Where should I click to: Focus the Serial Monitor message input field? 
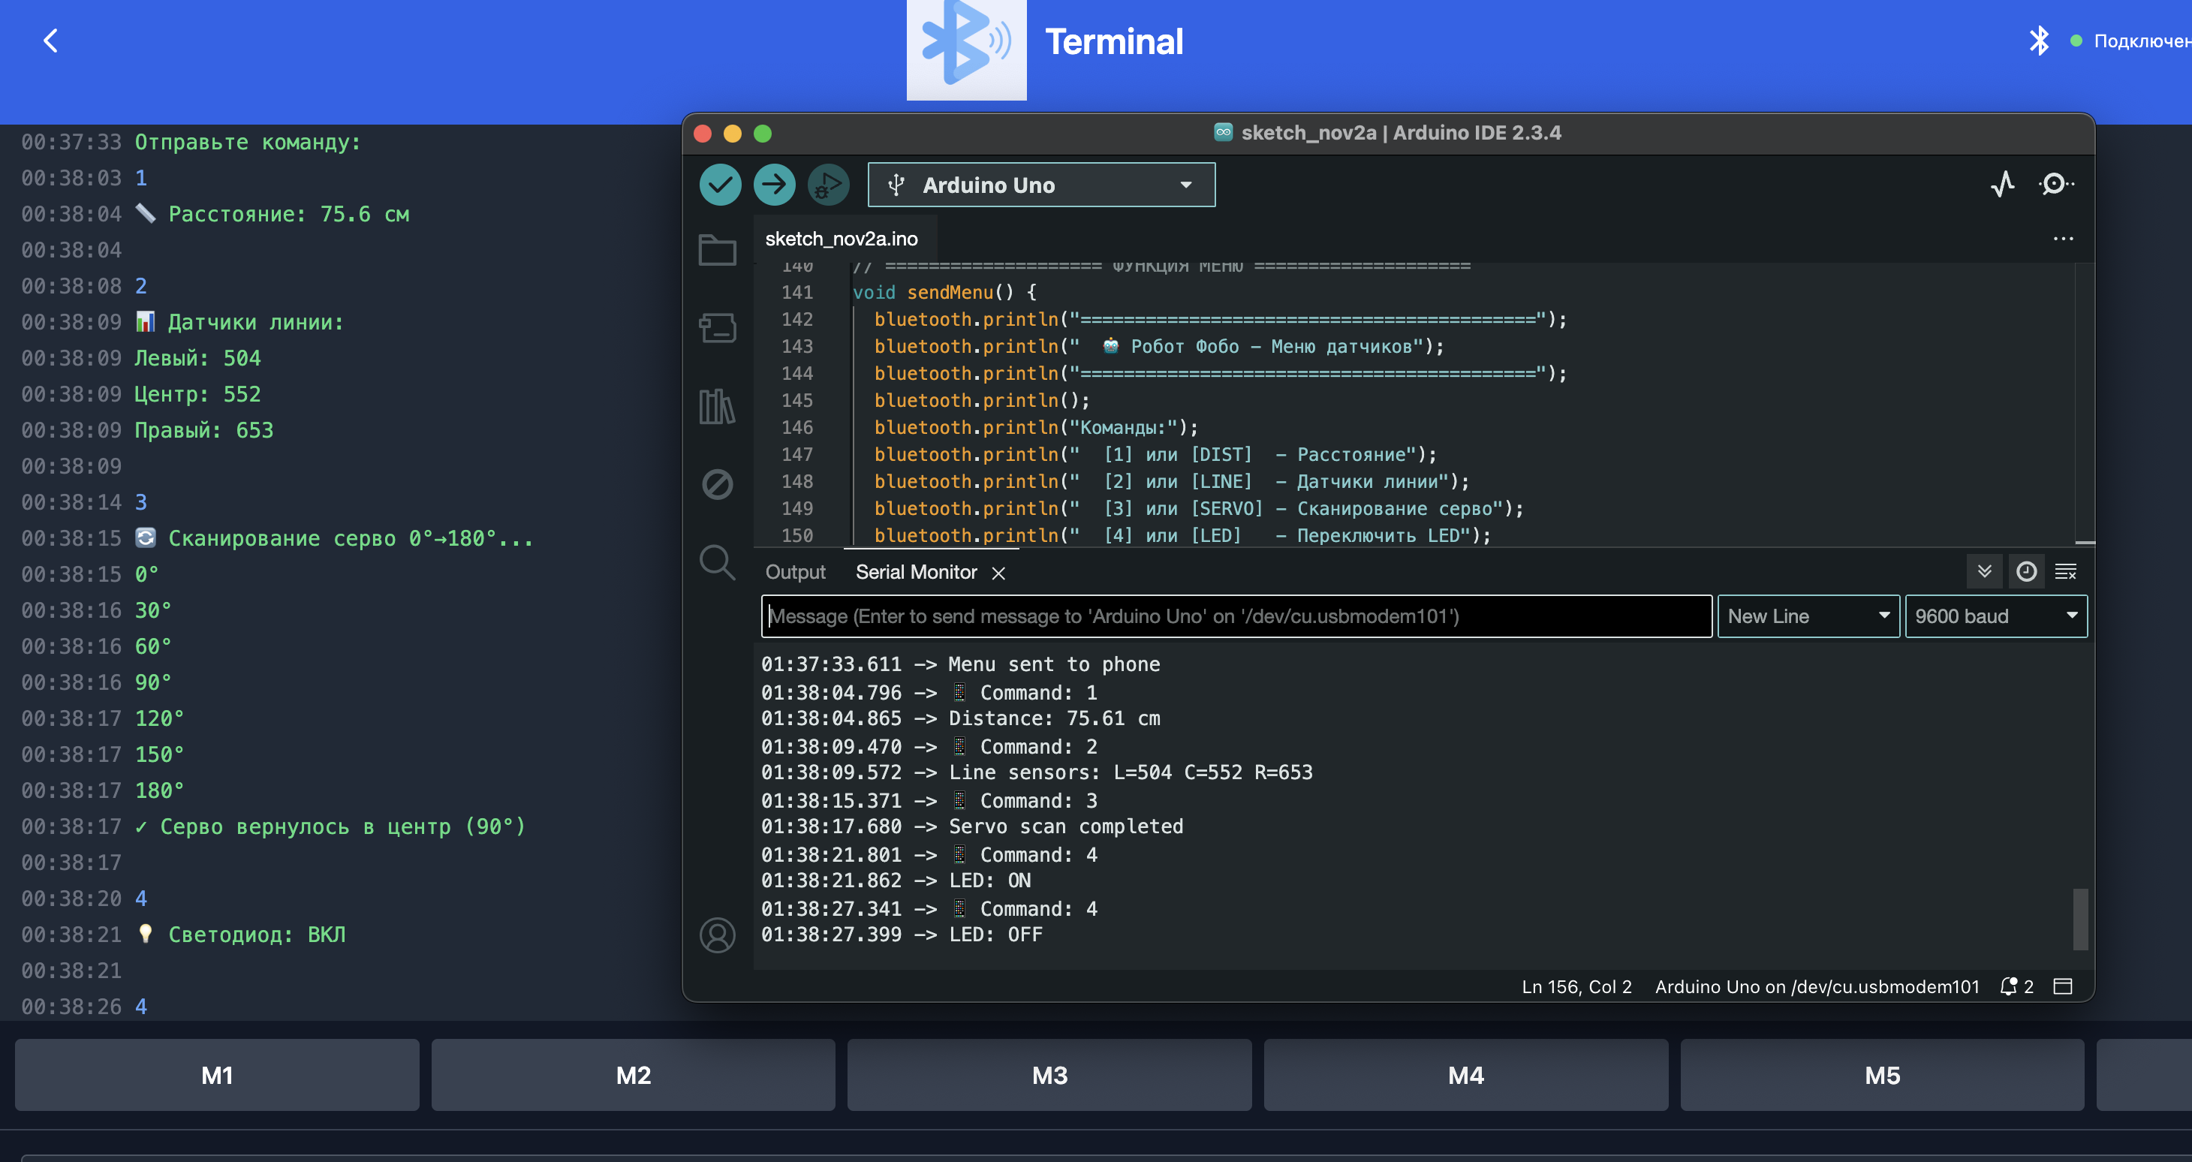point(1235,616)
